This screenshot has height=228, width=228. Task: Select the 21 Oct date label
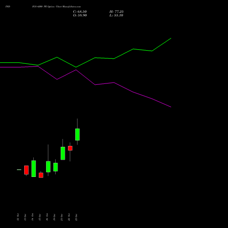click(62, 217)
